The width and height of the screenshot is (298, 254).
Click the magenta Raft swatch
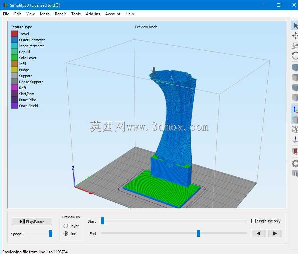14,88
